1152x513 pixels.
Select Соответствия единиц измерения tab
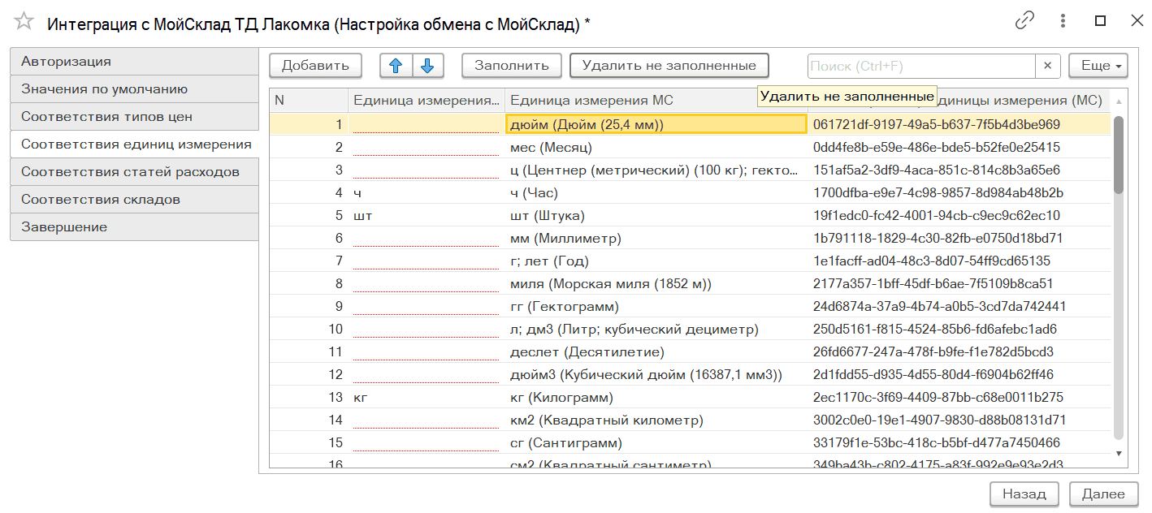(134, 144)
